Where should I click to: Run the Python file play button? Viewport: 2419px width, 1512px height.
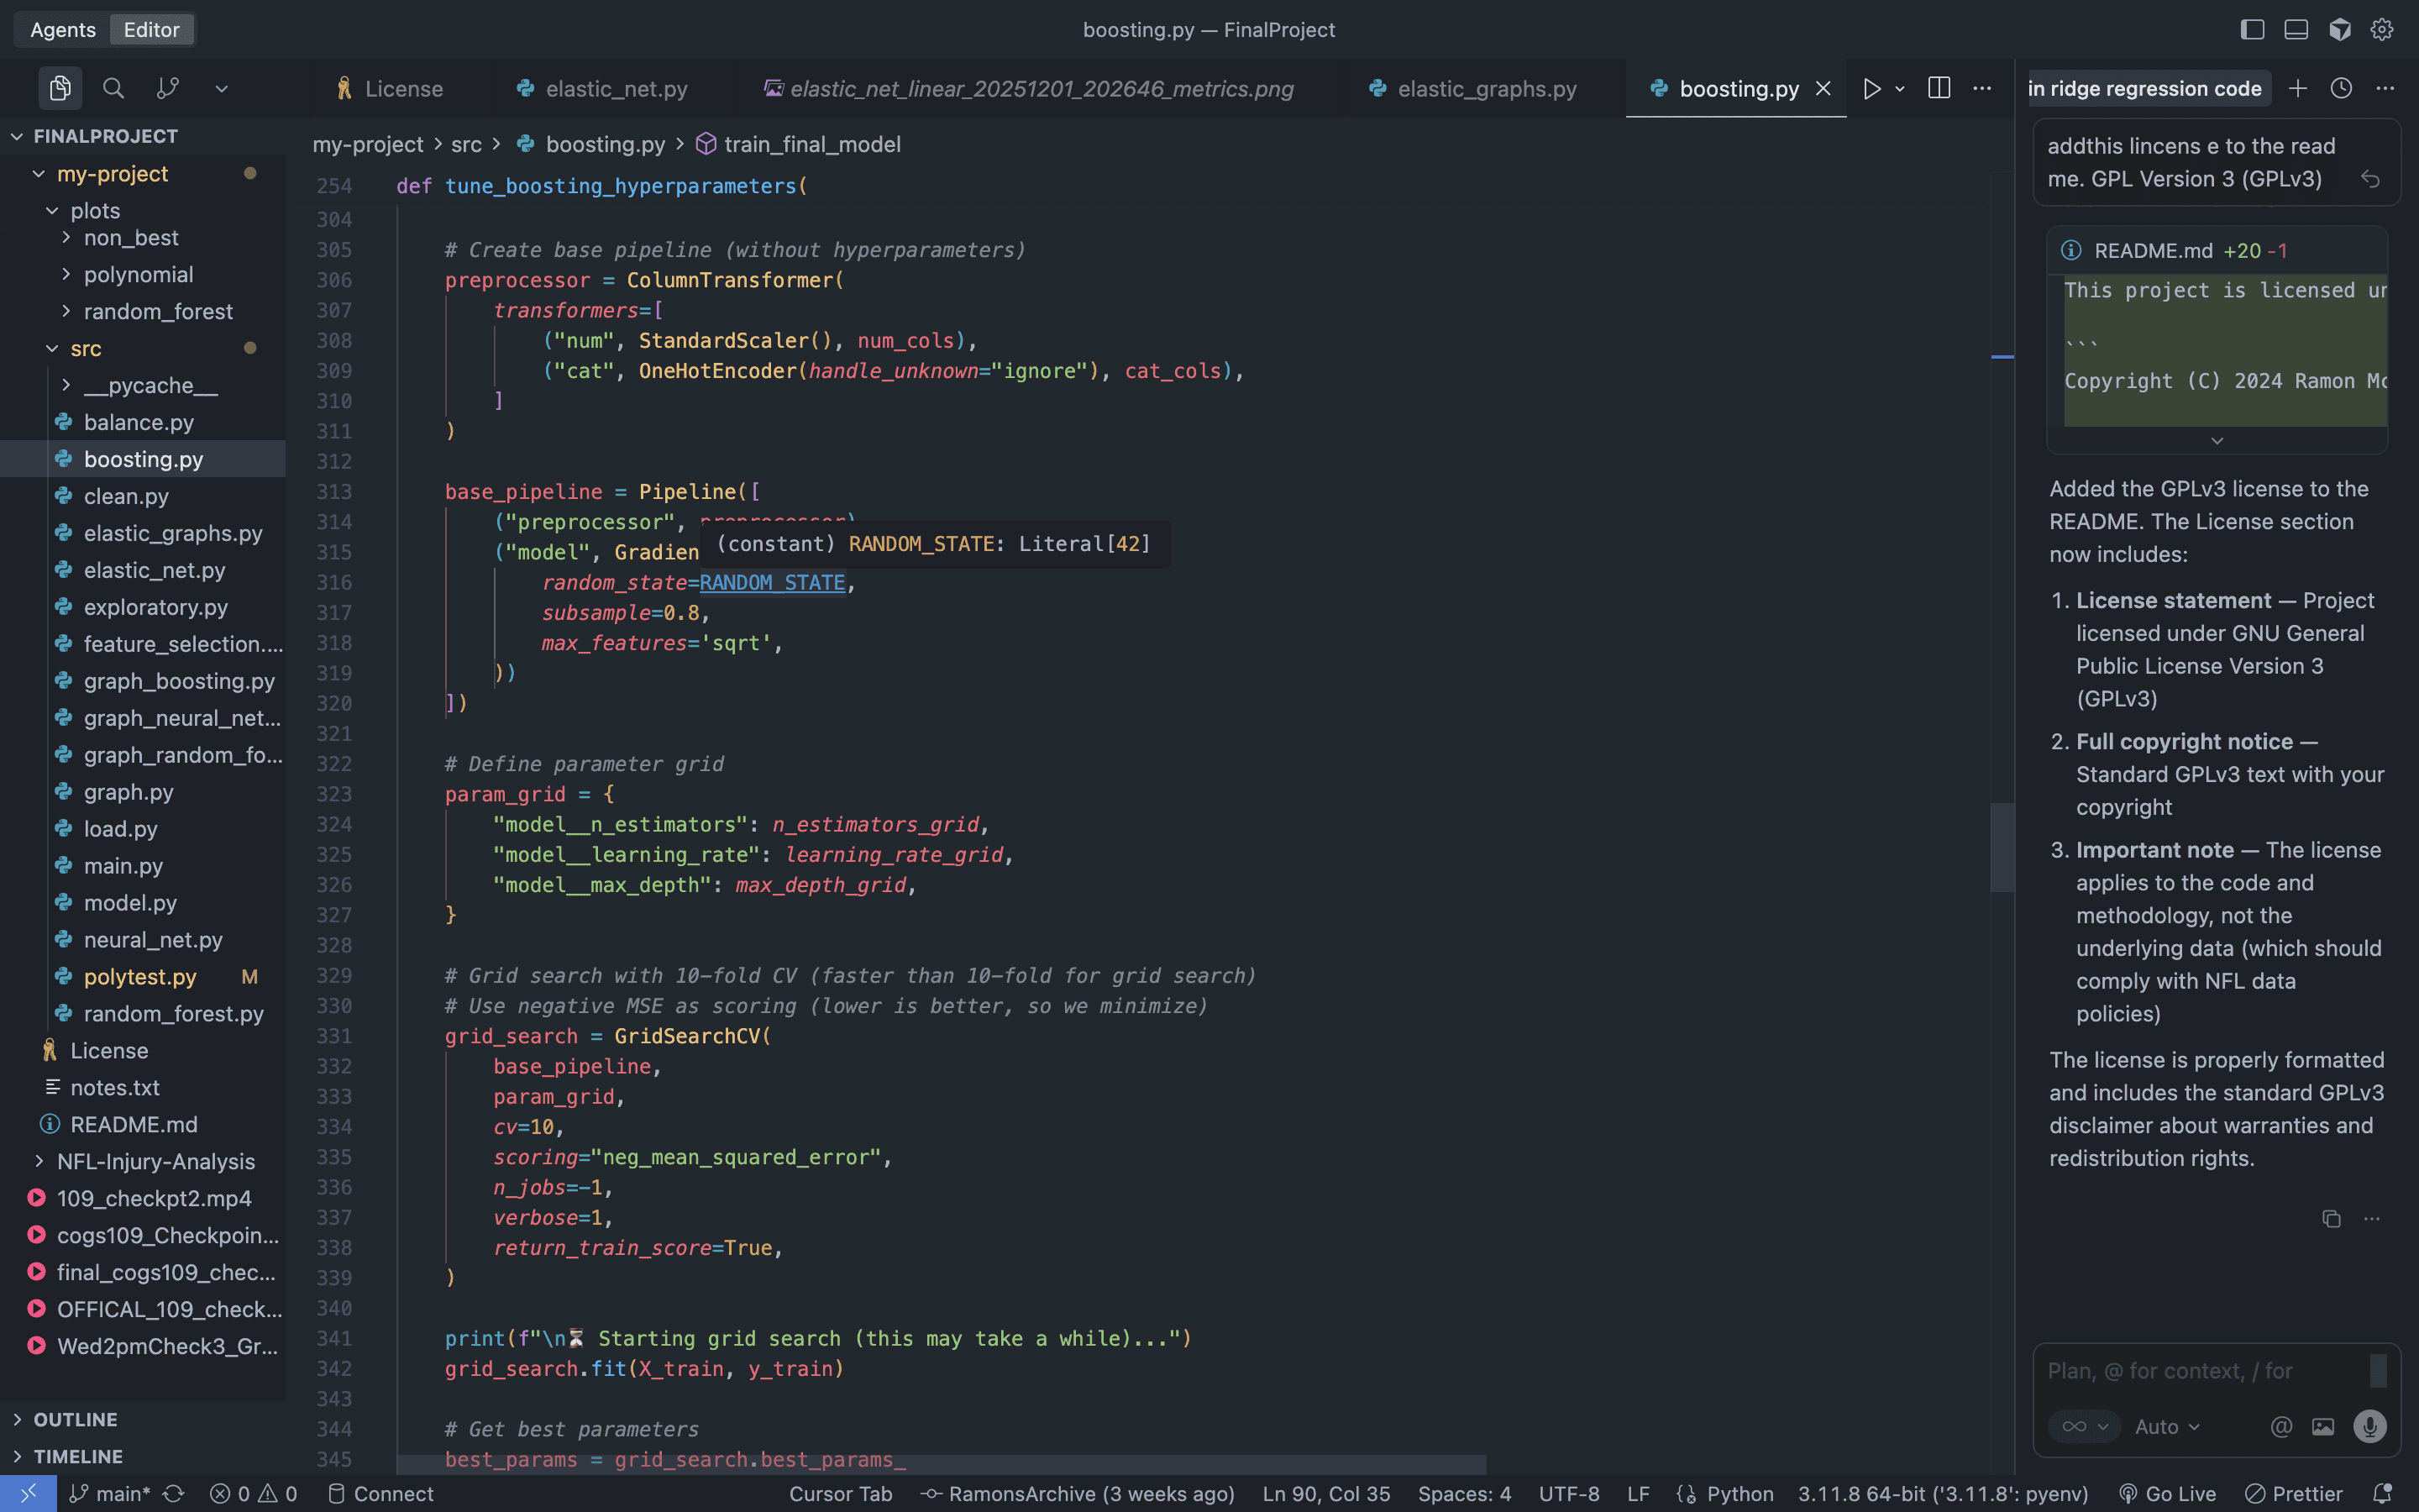(x=1872, y=88)
